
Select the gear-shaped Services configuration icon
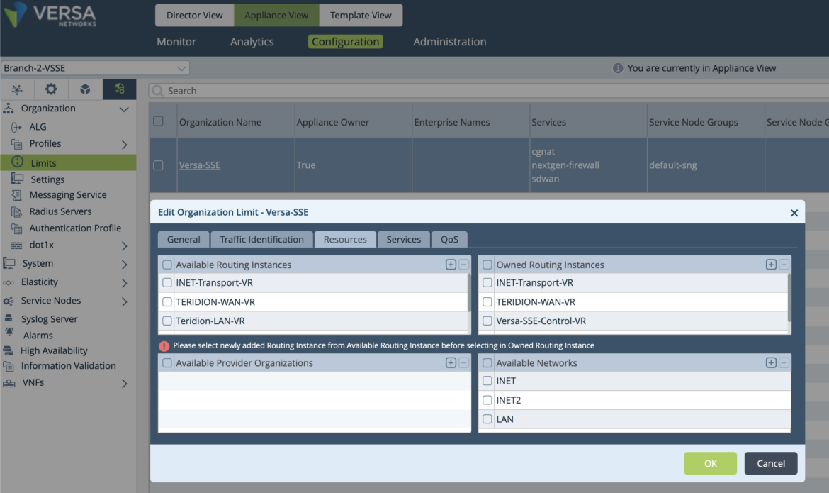coord(50,89)
